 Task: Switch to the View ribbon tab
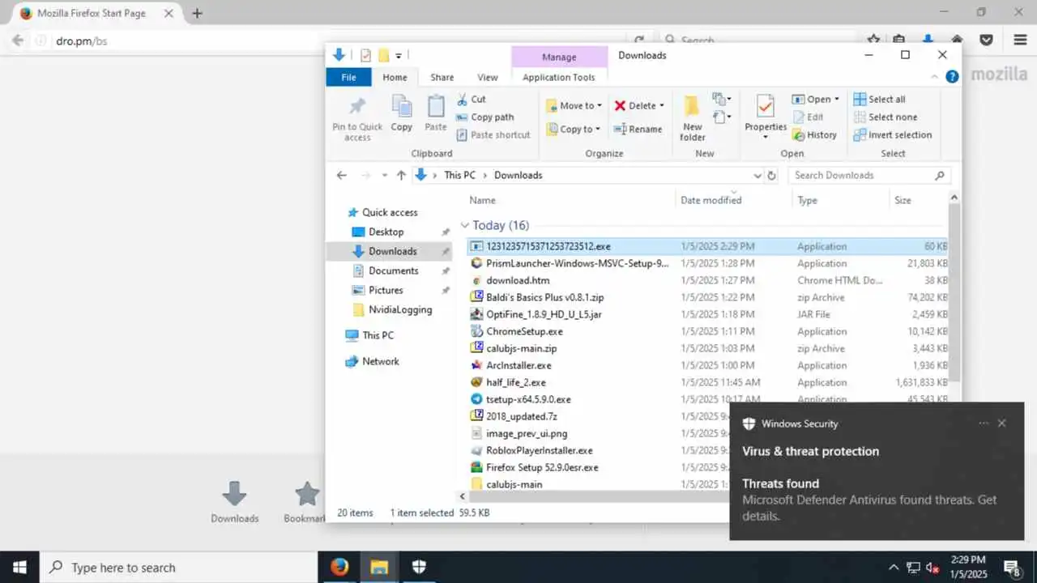click(x=488, y=77)
